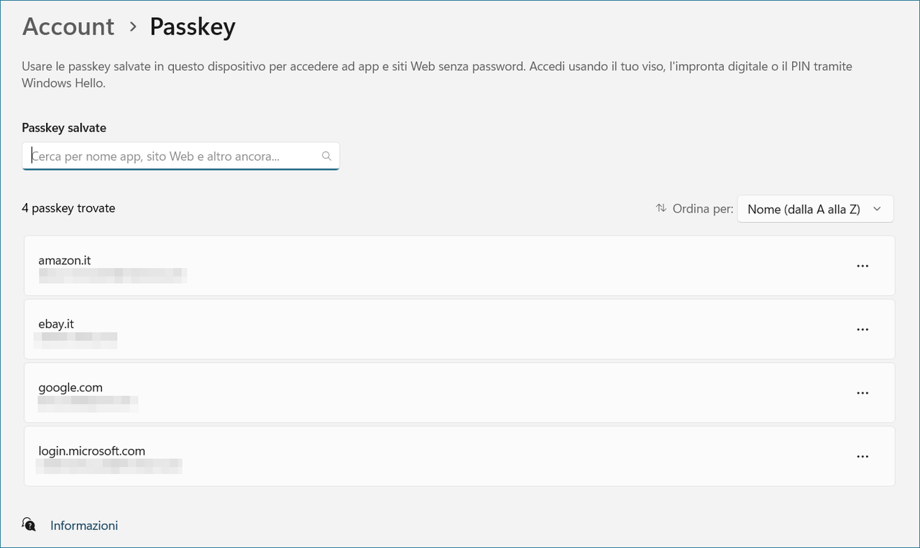Go back to Account breadcrumb
Image resolution: width=920 pixels, height=548 pixels.
(x=68, y=27)
